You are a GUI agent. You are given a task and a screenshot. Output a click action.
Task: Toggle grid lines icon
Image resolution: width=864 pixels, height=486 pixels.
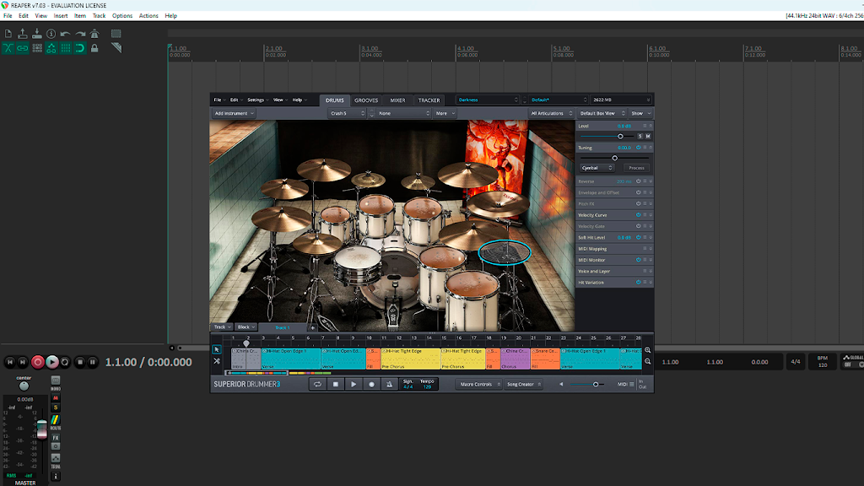coord(66,48)
